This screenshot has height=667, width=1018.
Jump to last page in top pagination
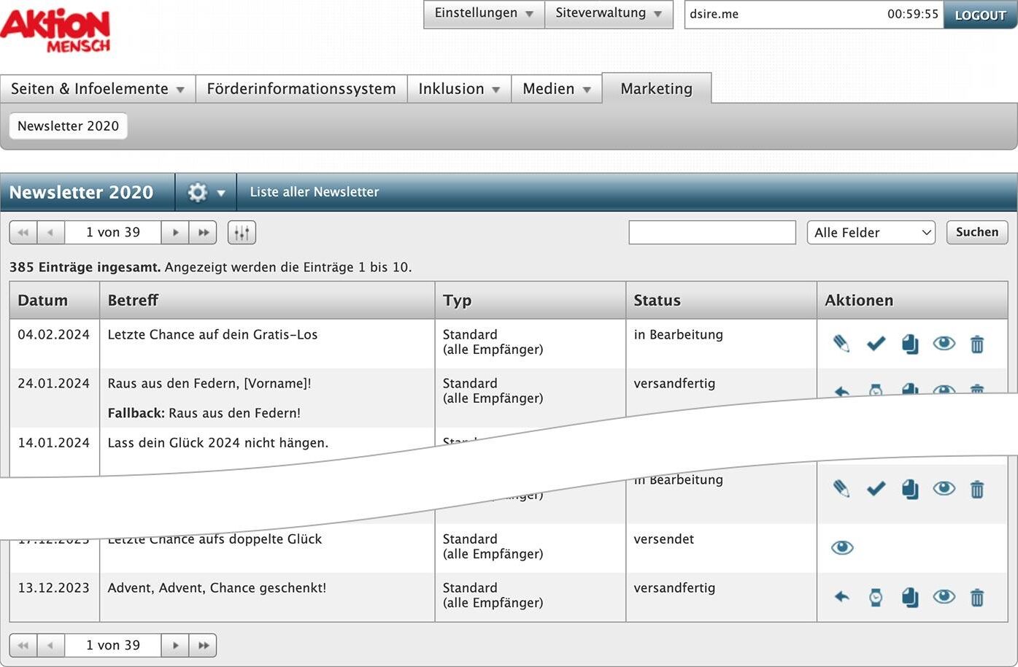pos(203,233)
